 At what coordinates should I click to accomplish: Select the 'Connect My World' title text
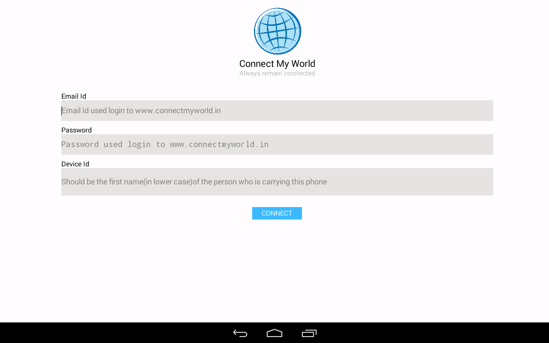[x=277, y=64]
